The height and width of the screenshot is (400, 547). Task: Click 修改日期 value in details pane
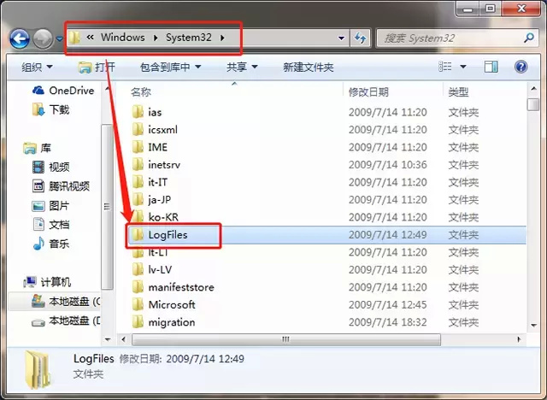click(205, 359)
